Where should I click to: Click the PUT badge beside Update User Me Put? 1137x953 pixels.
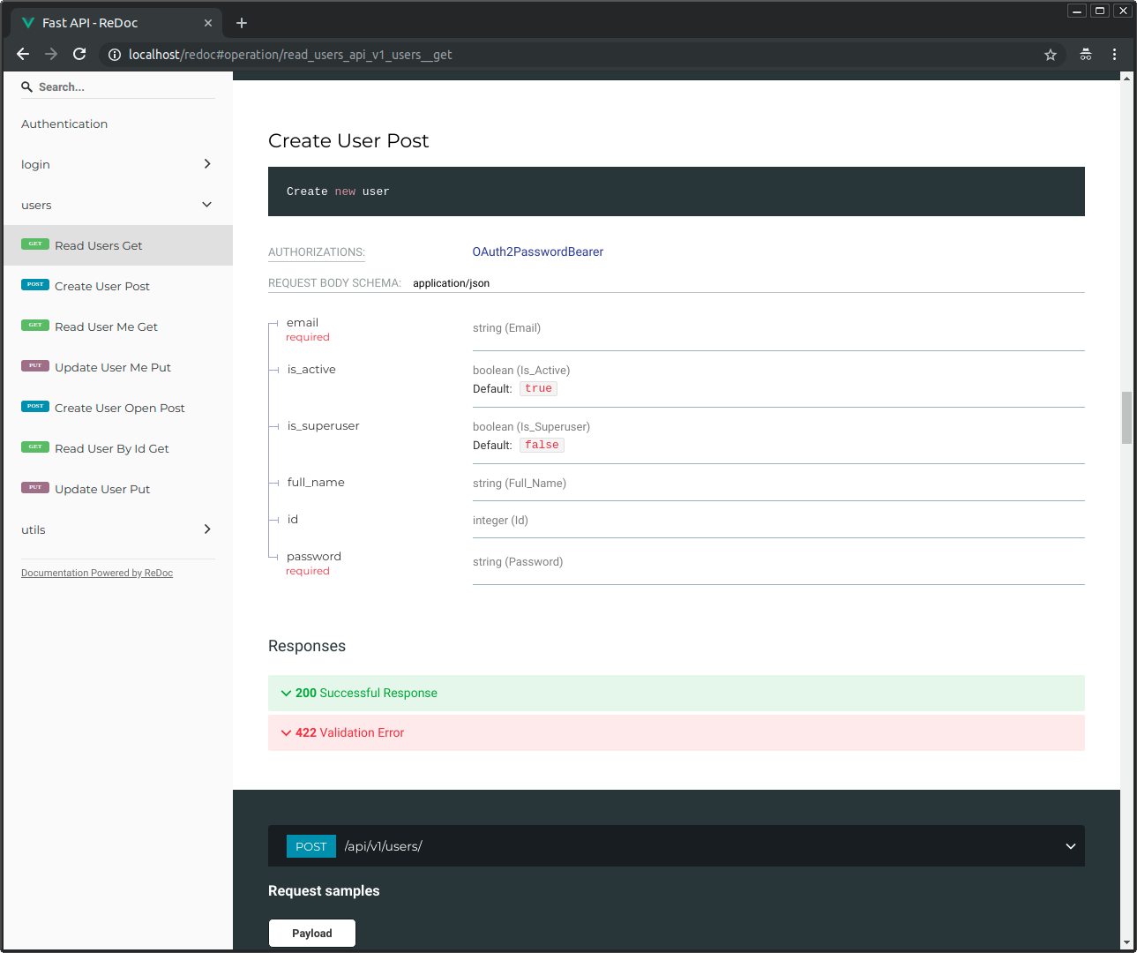(x=35, y=365)
